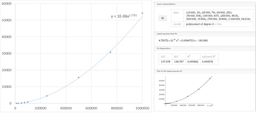Click the data point at x=1000000 in left chart

[x=142, y=13]
